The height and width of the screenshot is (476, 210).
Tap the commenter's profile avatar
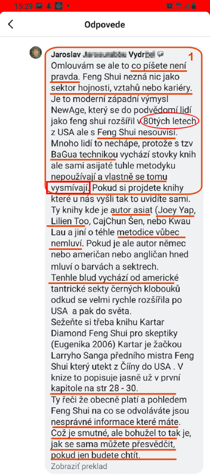tap(35, 52)
